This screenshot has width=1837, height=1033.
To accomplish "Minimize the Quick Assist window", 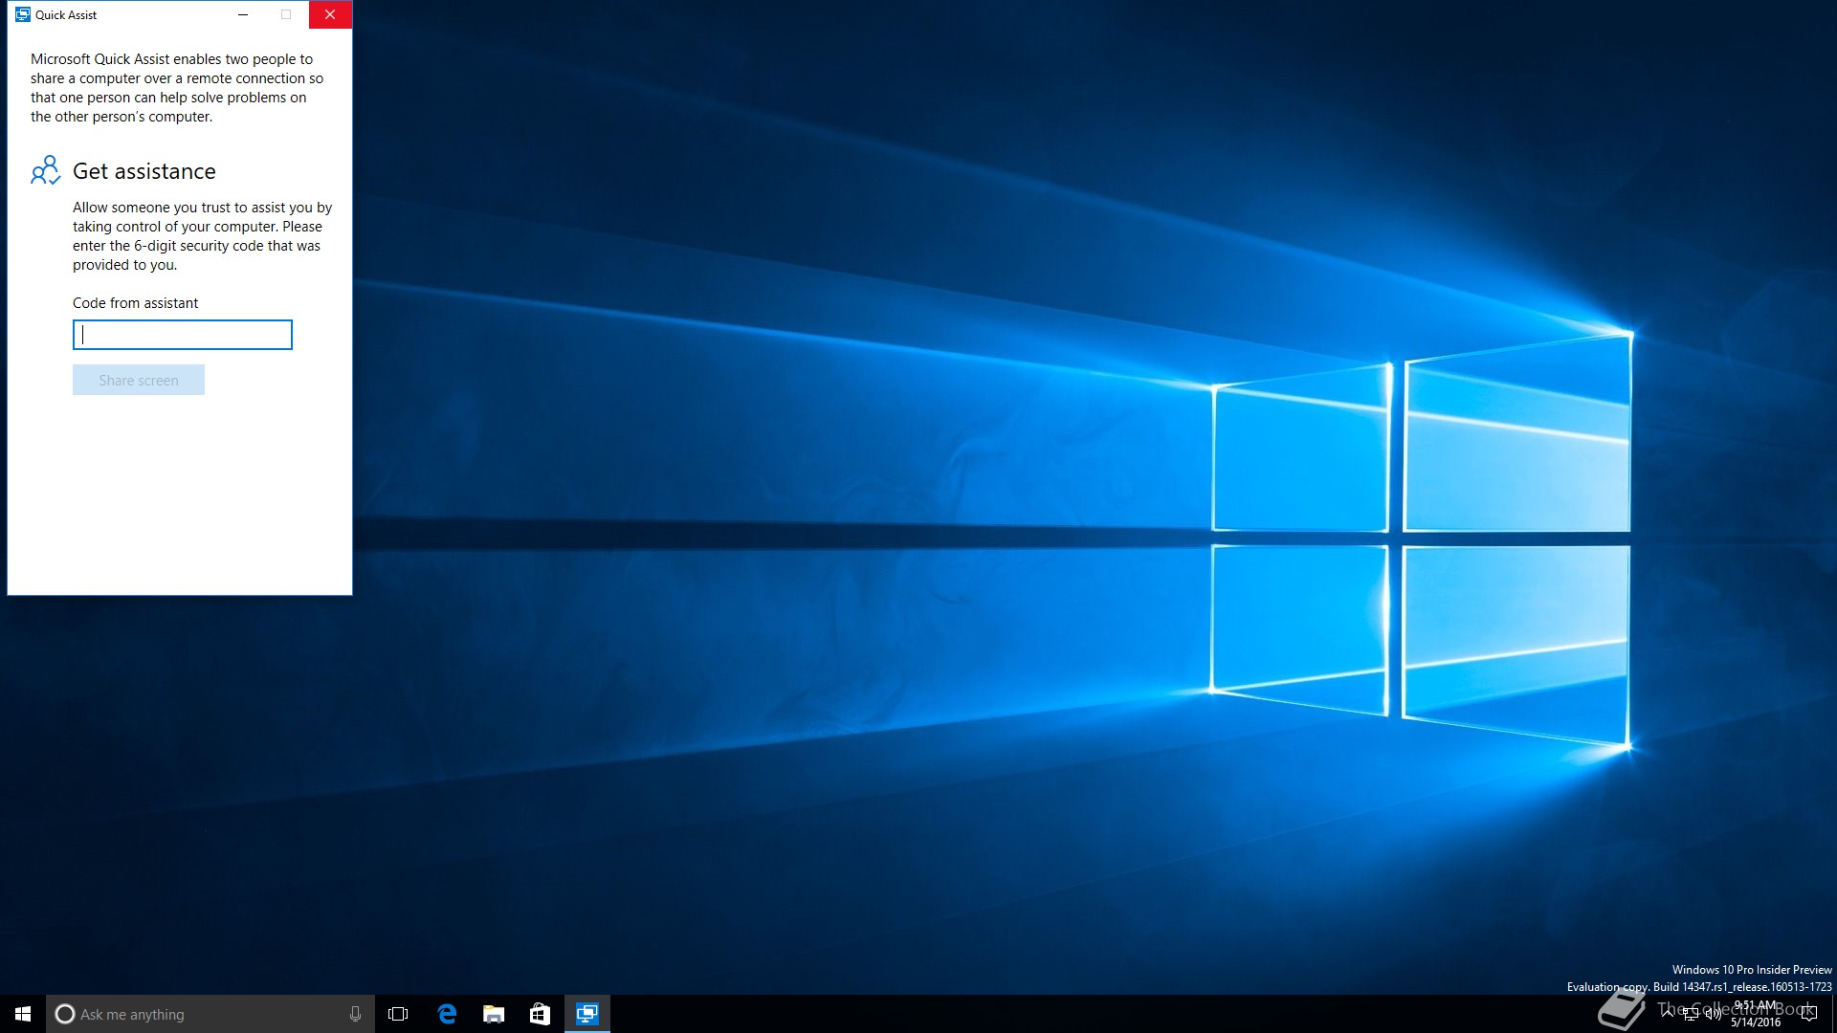I will [x=243, y=14].
